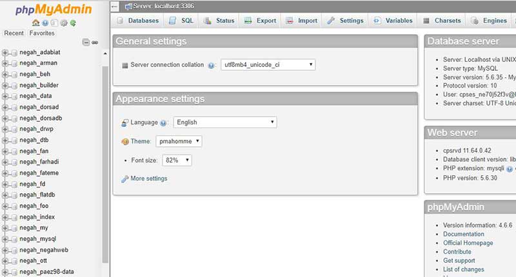516x277 pixels.
Task: Expand the negah_mysql database node
Action: pyautogui.click(x=5, y=240)
